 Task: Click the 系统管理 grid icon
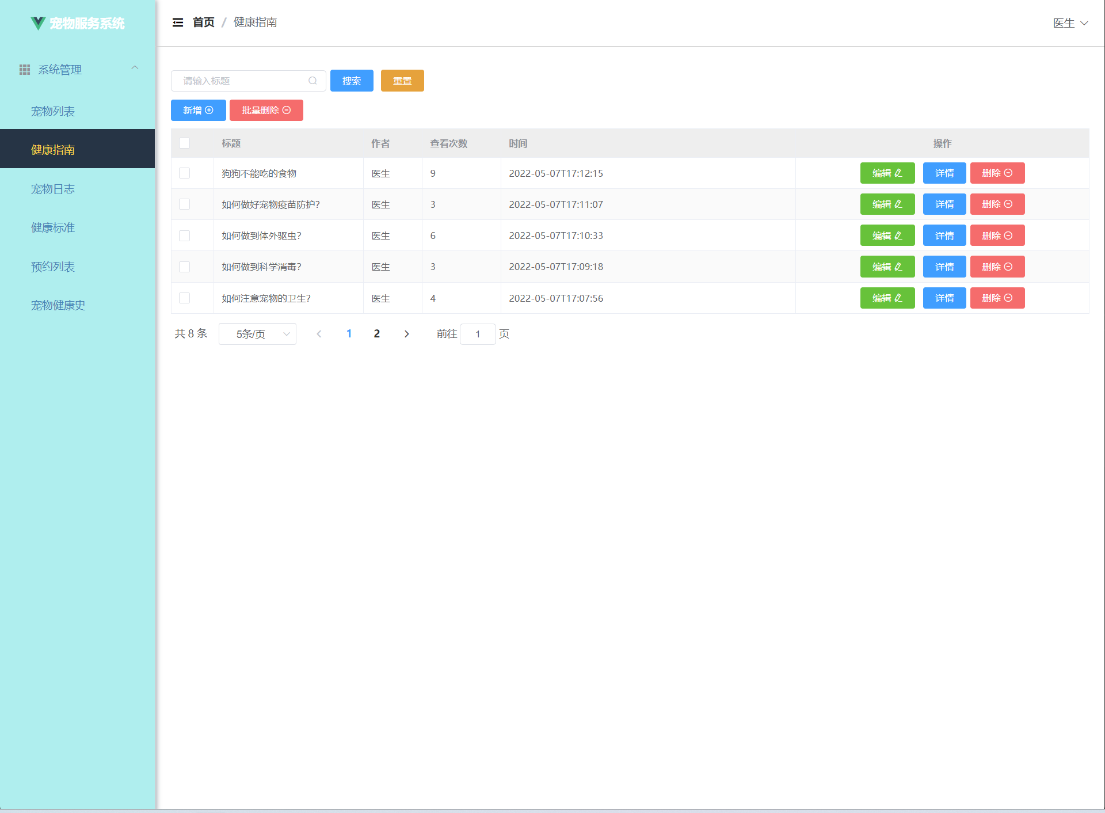coord(25,70)
